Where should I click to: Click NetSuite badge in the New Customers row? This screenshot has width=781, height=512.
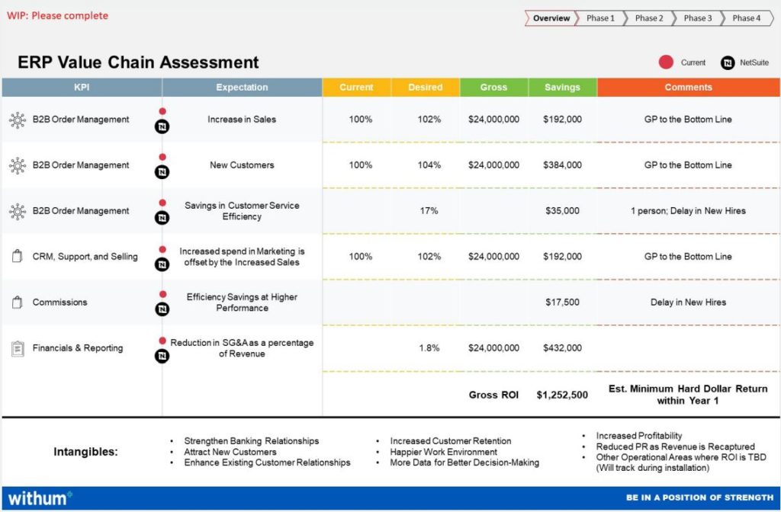pos(162,172)
